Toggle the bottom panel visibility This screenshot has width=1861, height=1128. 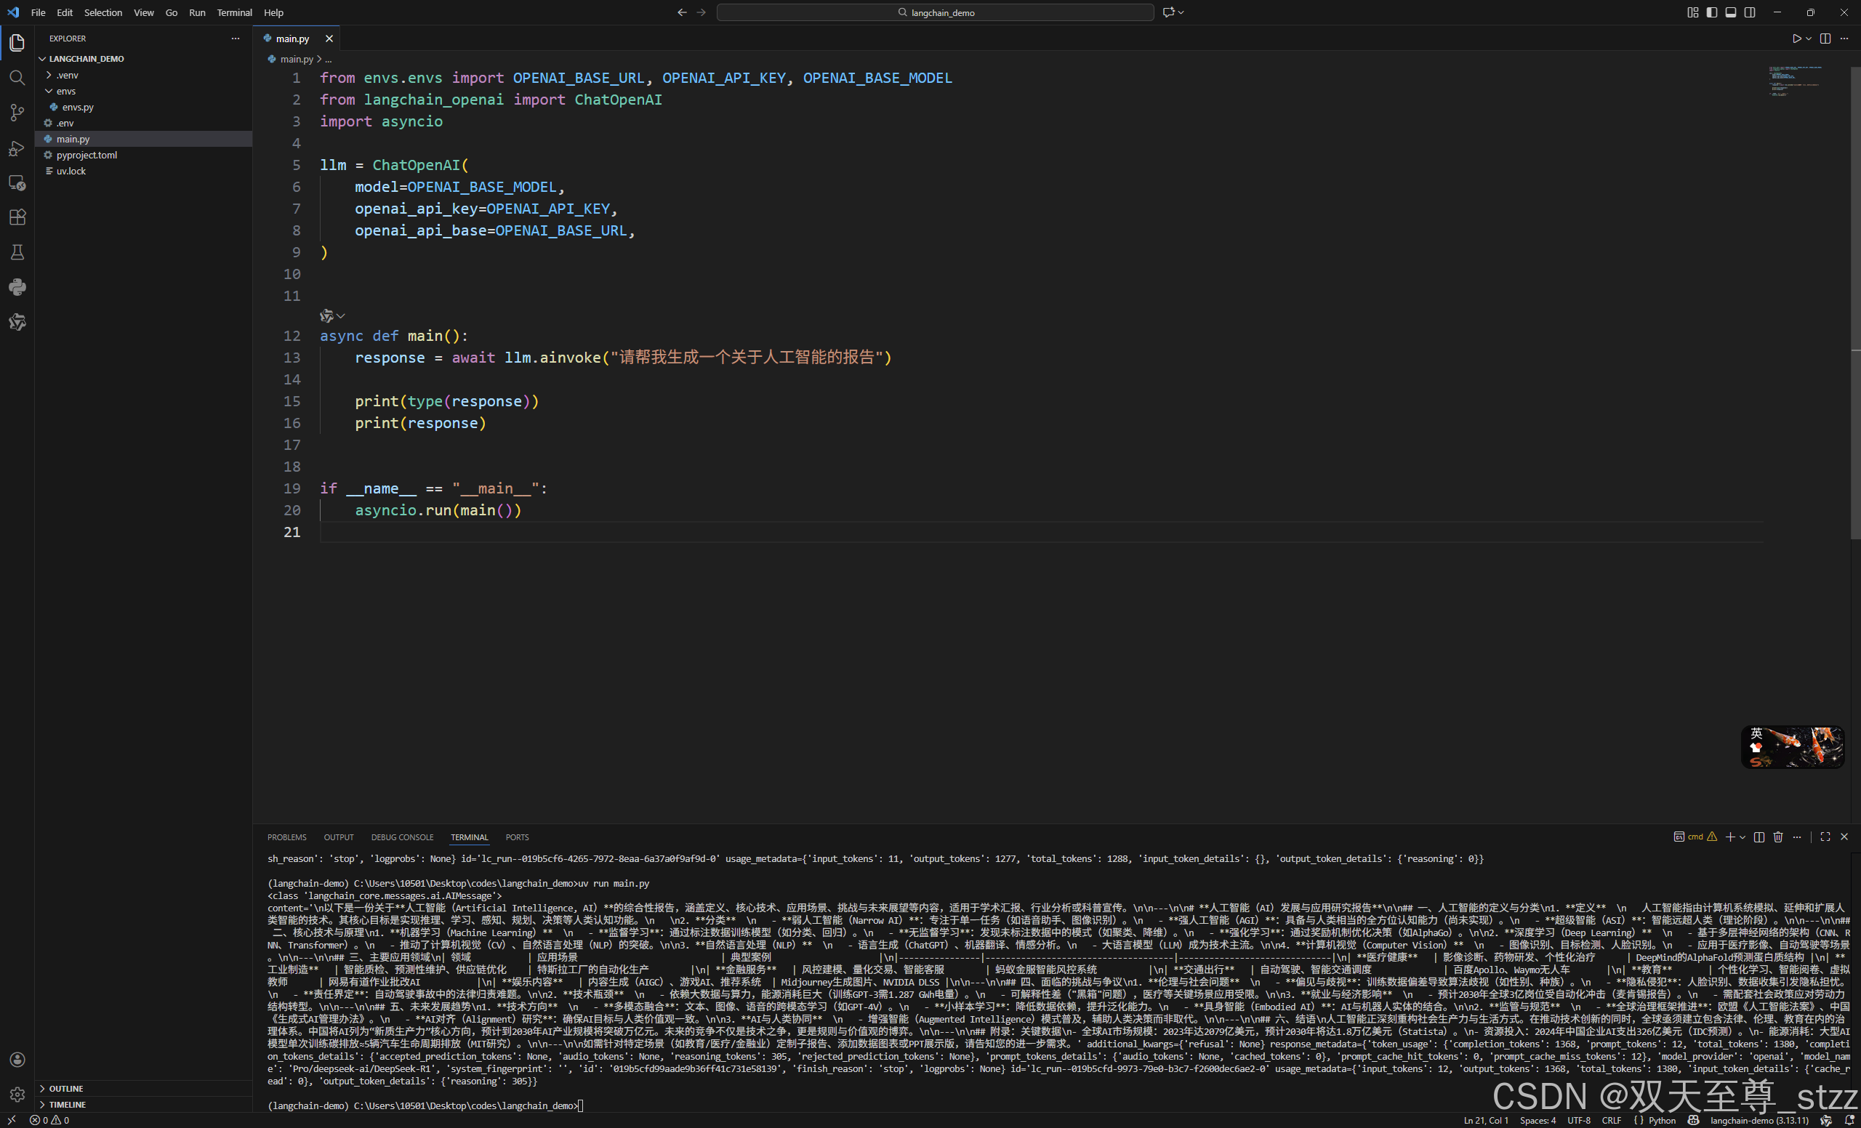point(1730,12)
